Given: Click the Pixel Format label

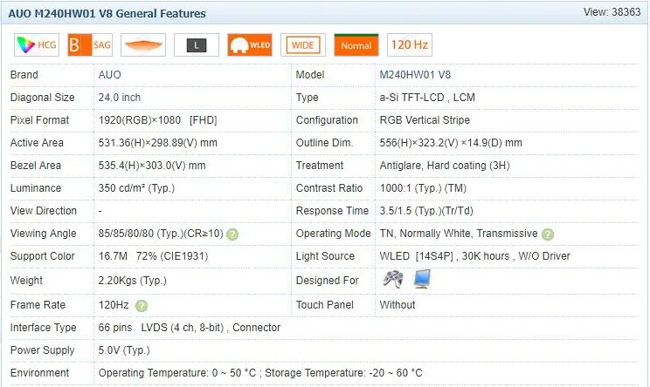Looking at the screenshot, I should tap(39, 120).
